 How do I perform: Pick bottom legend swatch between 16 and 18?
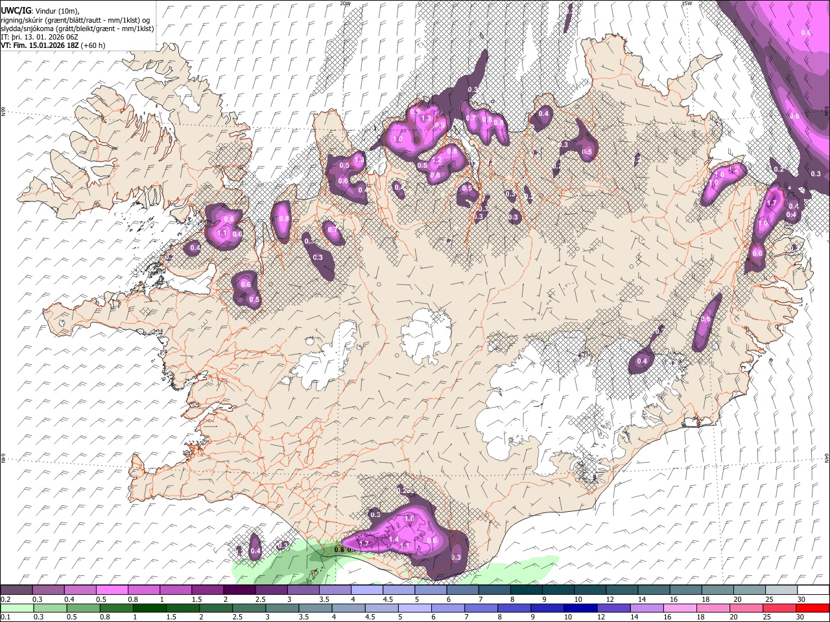(680, 608)
